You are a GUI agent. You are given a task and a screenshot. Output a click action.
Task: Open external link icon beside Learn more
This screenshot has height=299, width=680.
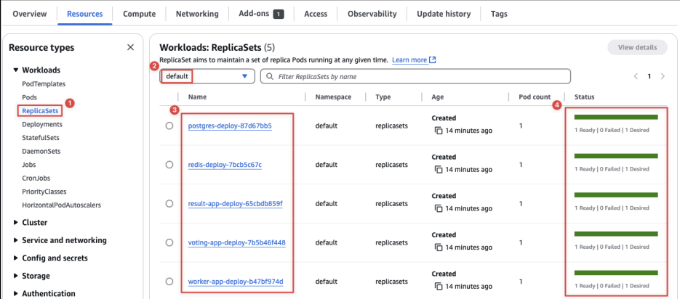433,60
